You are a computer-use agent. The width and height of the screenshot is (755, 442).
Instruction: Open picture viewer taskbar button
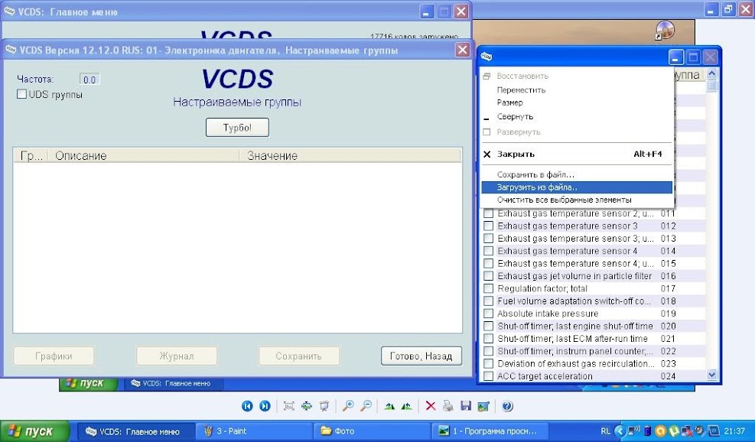[489, 431]
